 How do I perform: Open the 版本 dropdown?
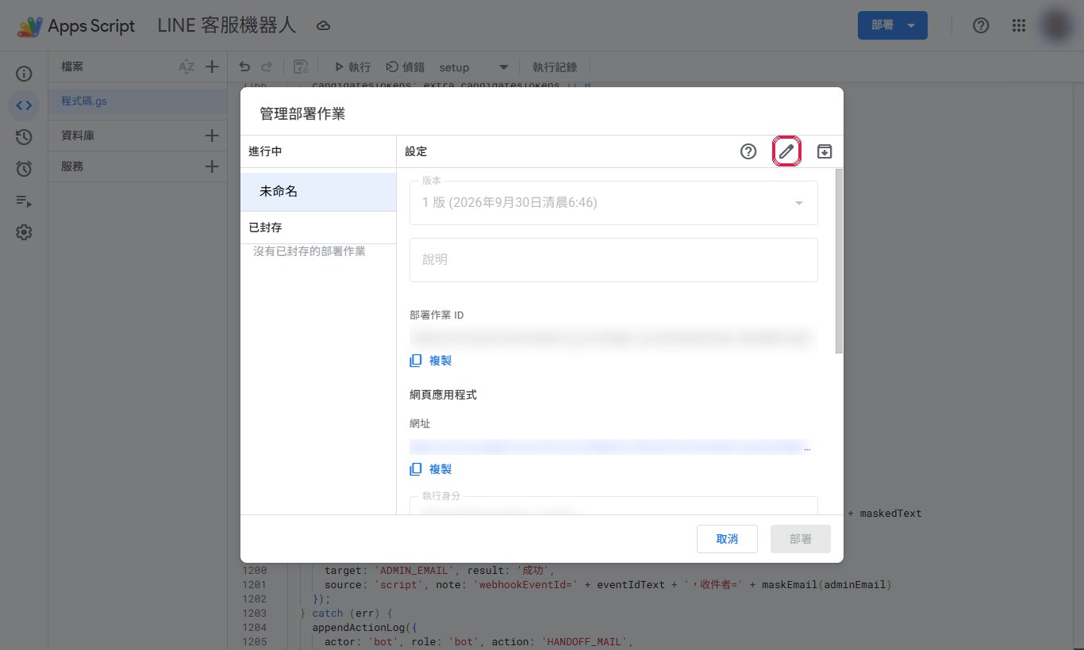(613, 203)
